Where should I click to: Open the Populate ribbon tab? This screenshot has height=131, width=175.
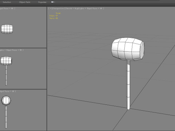[42, 2]
